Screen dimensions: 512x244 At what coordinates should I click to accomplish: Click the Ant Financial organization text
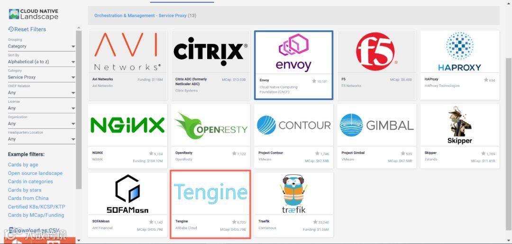(x=102, y=228)
